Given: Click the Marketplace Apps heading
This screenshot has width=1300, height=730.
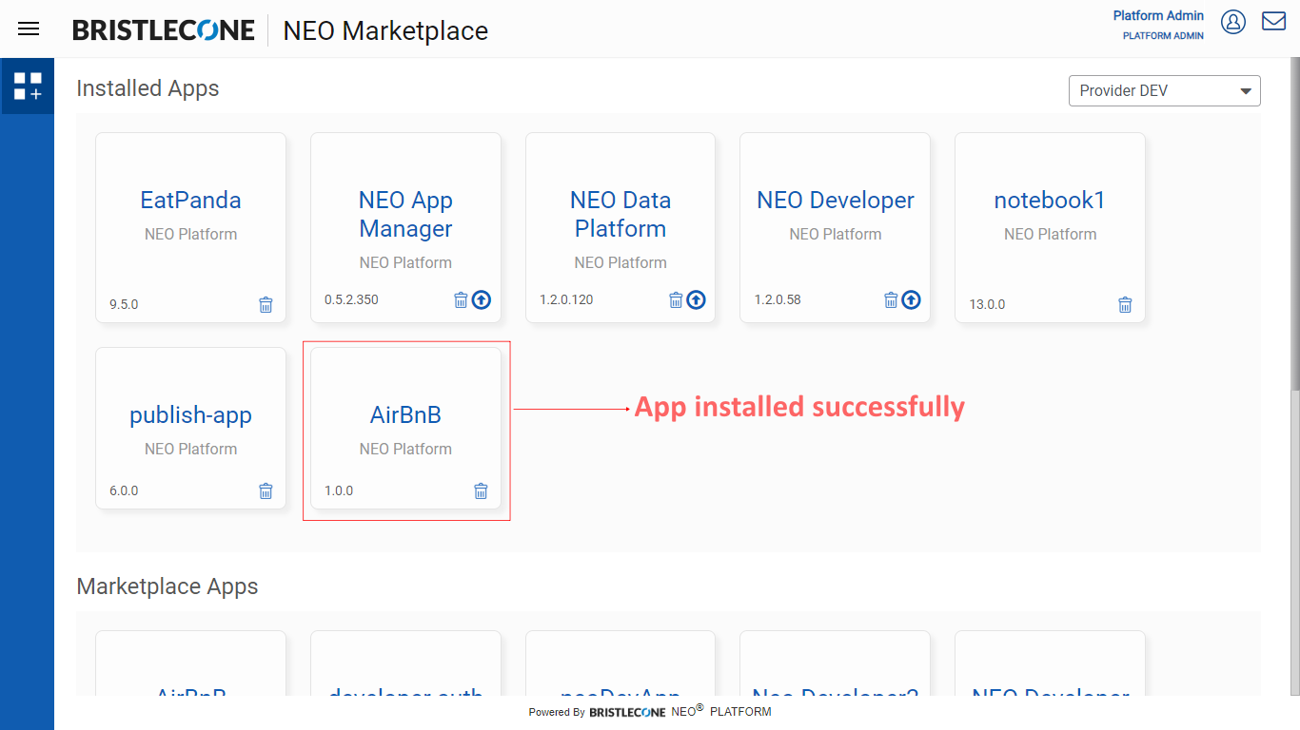Looking at the screenshot, I should (167, 586).
